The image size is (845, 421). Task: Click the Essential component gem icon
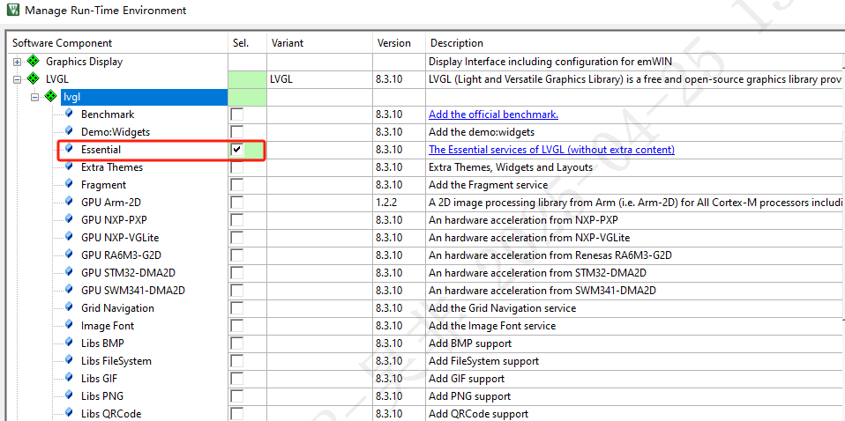click(x=69, y=149)
